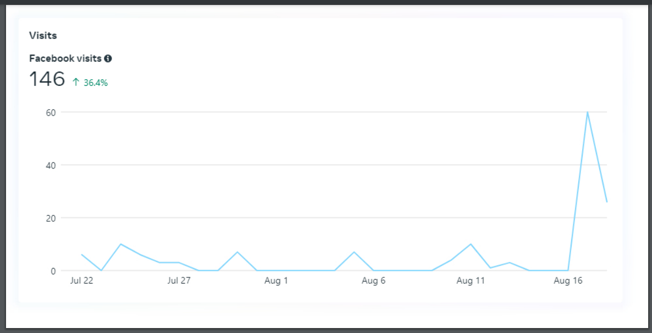Screen dimensions: 652x333
Task: Click the 36.4% increase percentage
Action: pyautogui.click(x=96, y=83)
